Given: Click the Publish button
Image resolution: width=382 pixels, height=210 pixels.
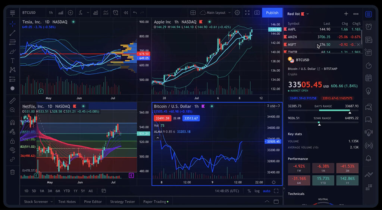Looking at the screenshot, I should tap(272, 13).
